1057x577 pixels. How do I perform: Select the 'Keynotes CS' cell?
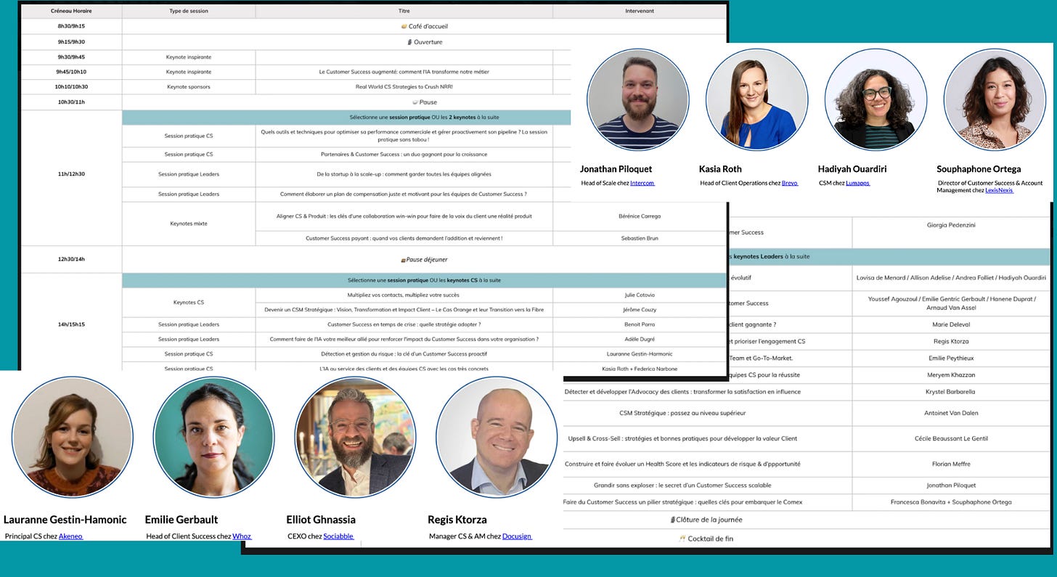189,302
